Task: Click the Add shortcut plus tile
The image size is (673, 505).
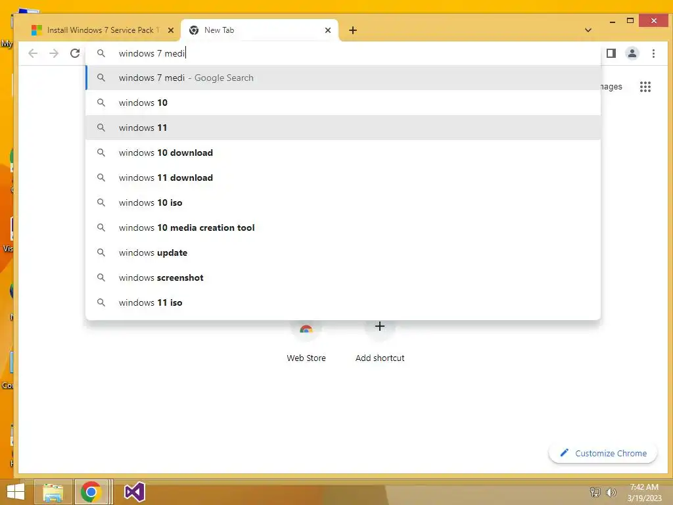Action: tap(379, 342)
